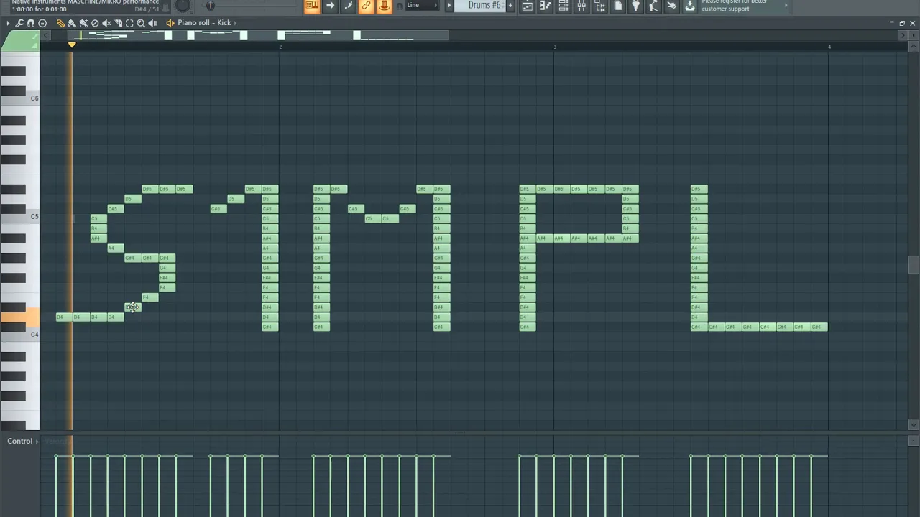Open the plugin picker icon

click(x=635, y=6)
